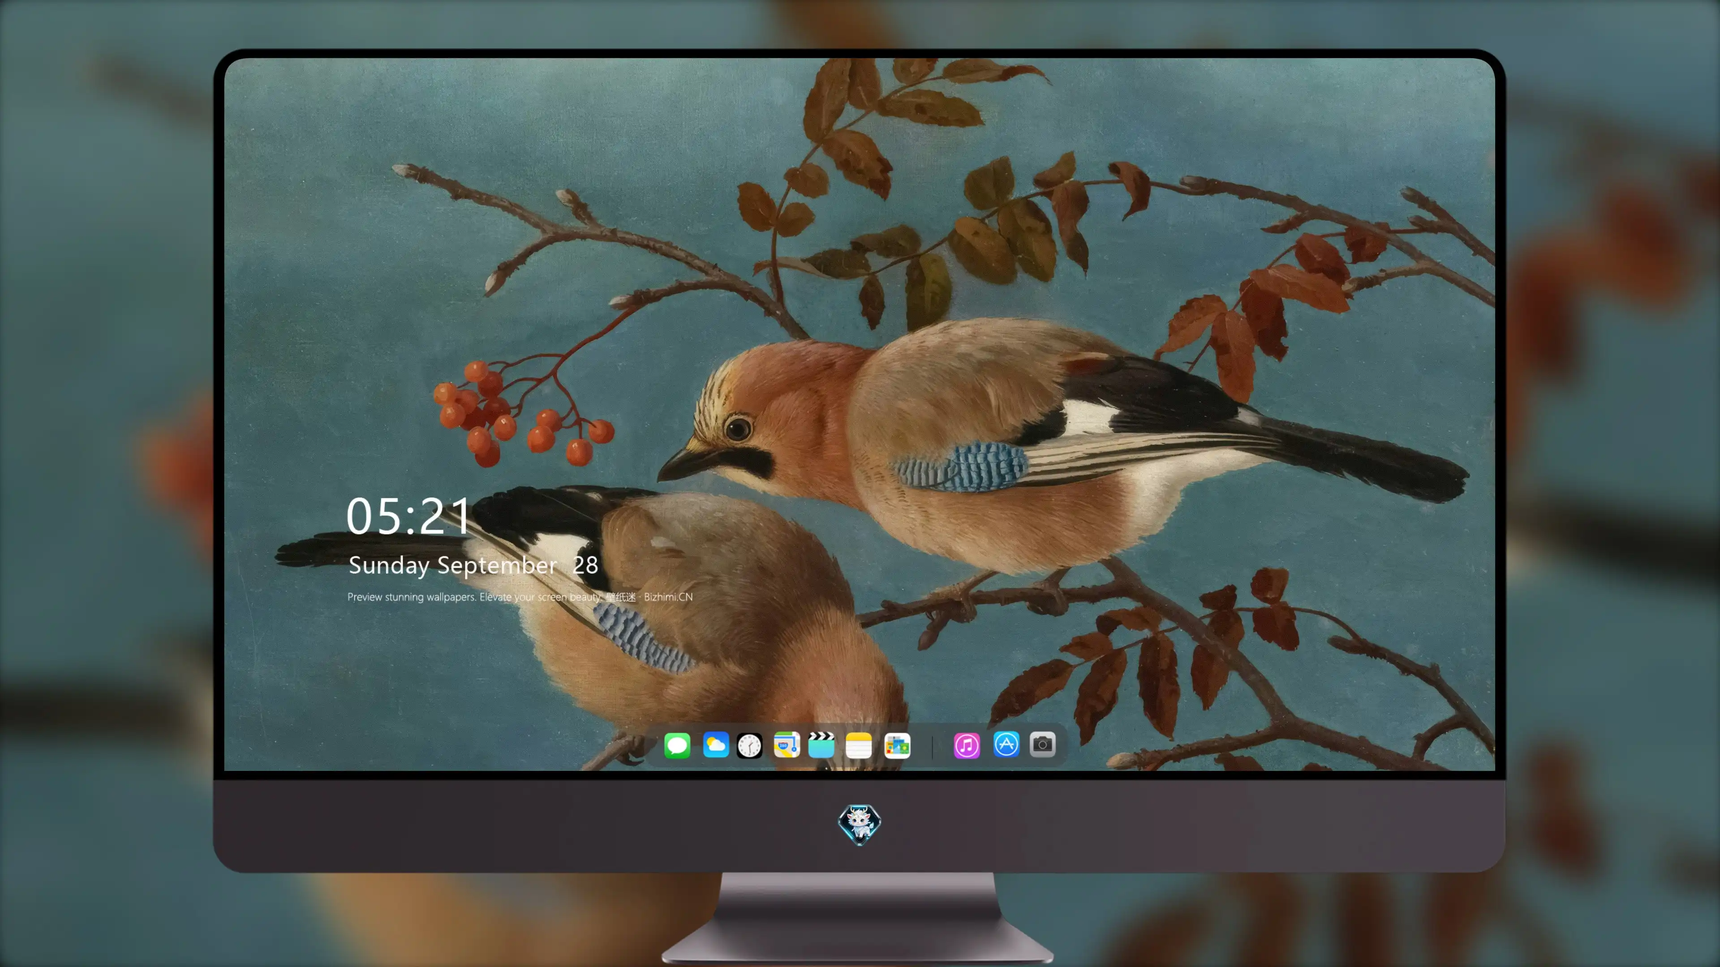Viewport: 1720px width, 967px height.
Task: Launch the pink iTunes Store app
Action: pyautogui.click(x=967, y=745)
